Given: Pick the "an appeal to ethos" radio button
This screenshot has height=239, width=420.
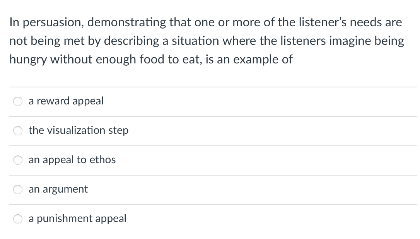Looking at the screenshot, I should [x=18, y=160].
